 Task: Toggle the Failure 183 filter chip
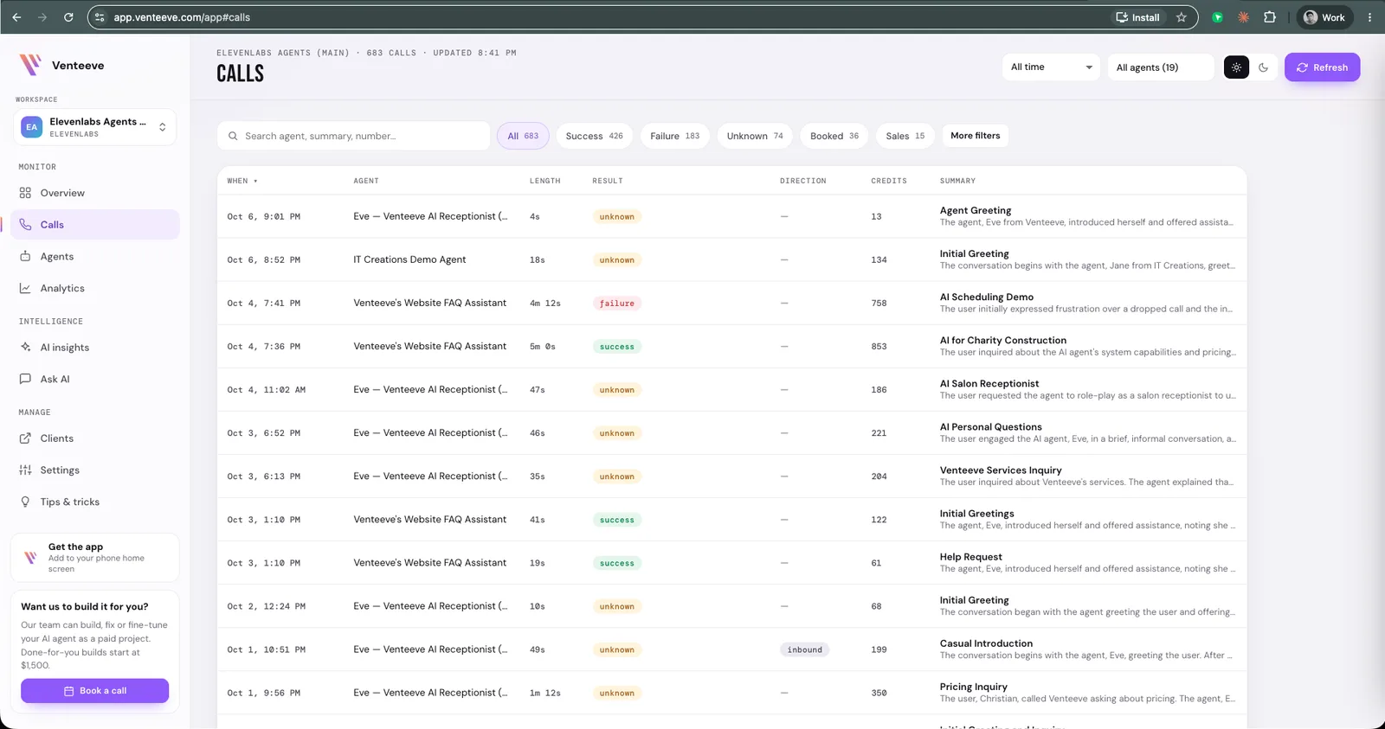pos(675,136)
